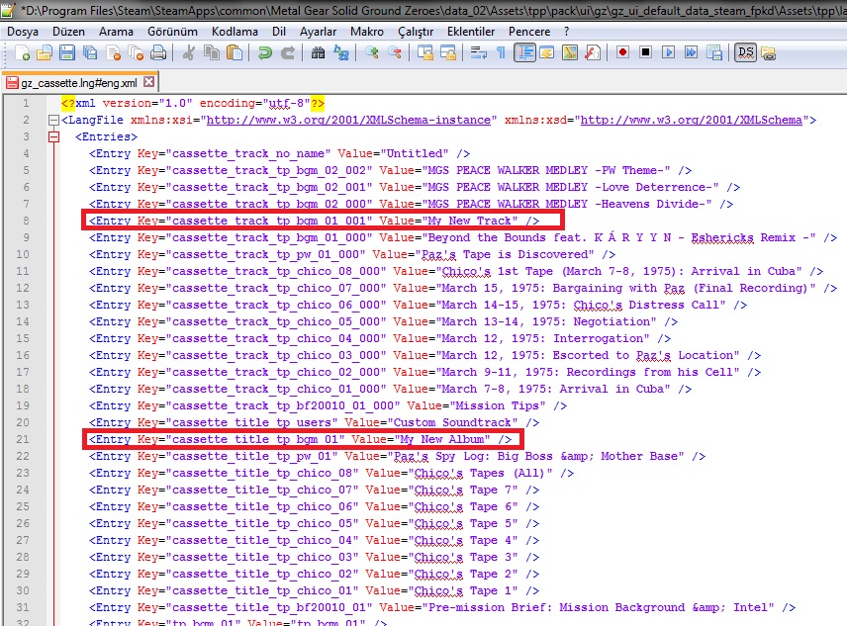The width and height of the screenshot is (847, 626).
Task: Open the ? help menu
Action: 567,32
